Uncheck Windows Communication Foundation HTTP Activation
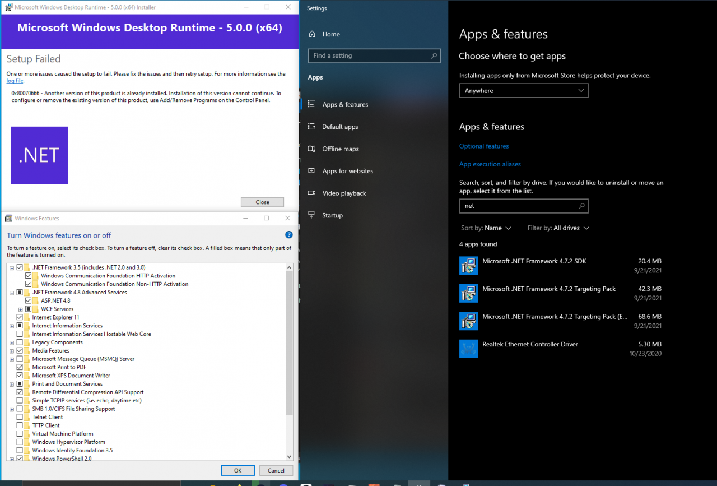717x486 pixels. point(28,276)
